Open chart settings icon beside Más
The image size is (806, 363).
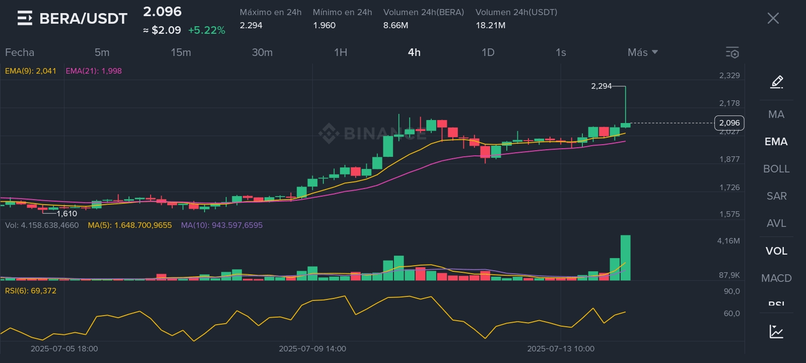[x=732, y=52]
